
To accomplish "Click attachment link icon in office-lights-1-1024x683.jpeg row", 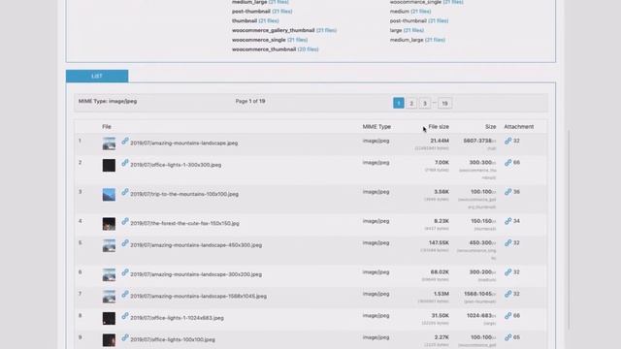I will pyautogui.click(x=508, y=316).
